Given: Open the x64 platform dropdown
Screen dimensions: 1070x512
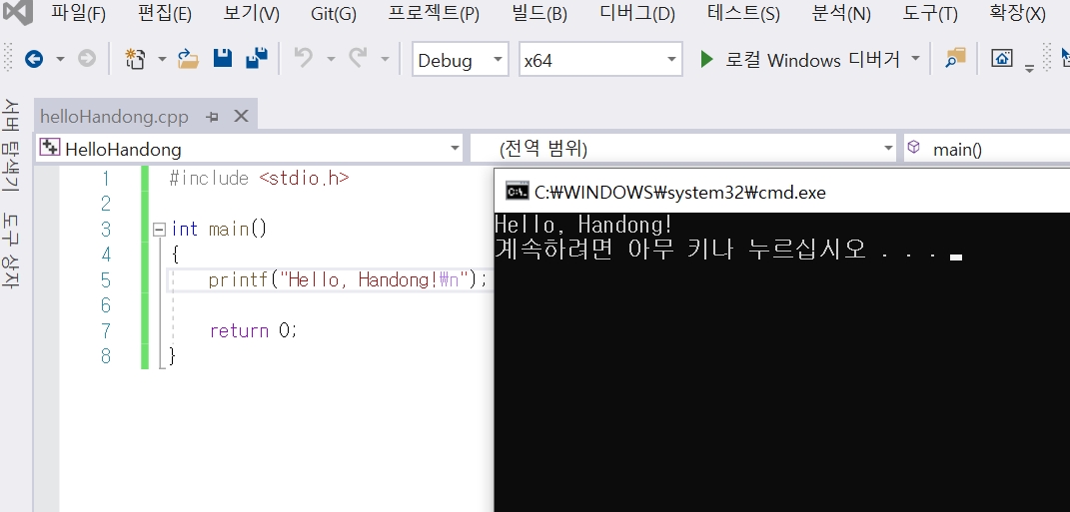Looking at the screenshot, I should 600,60.
